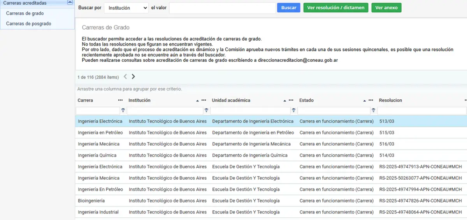This screenshot has height=220, width=467.
Task: Click the Ingeniería En Petróleo Escuela row
Action: (271, 189)
